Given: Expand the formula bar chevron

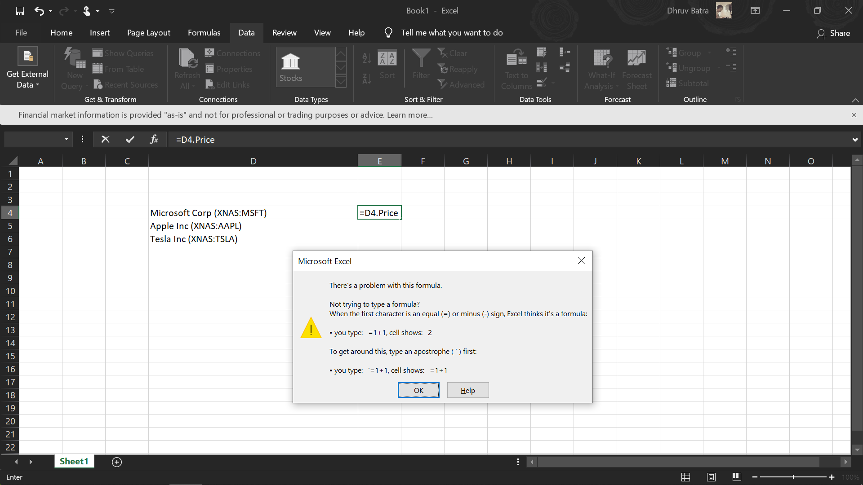Looking at the screenshot, I should click(x=854, y=140).
